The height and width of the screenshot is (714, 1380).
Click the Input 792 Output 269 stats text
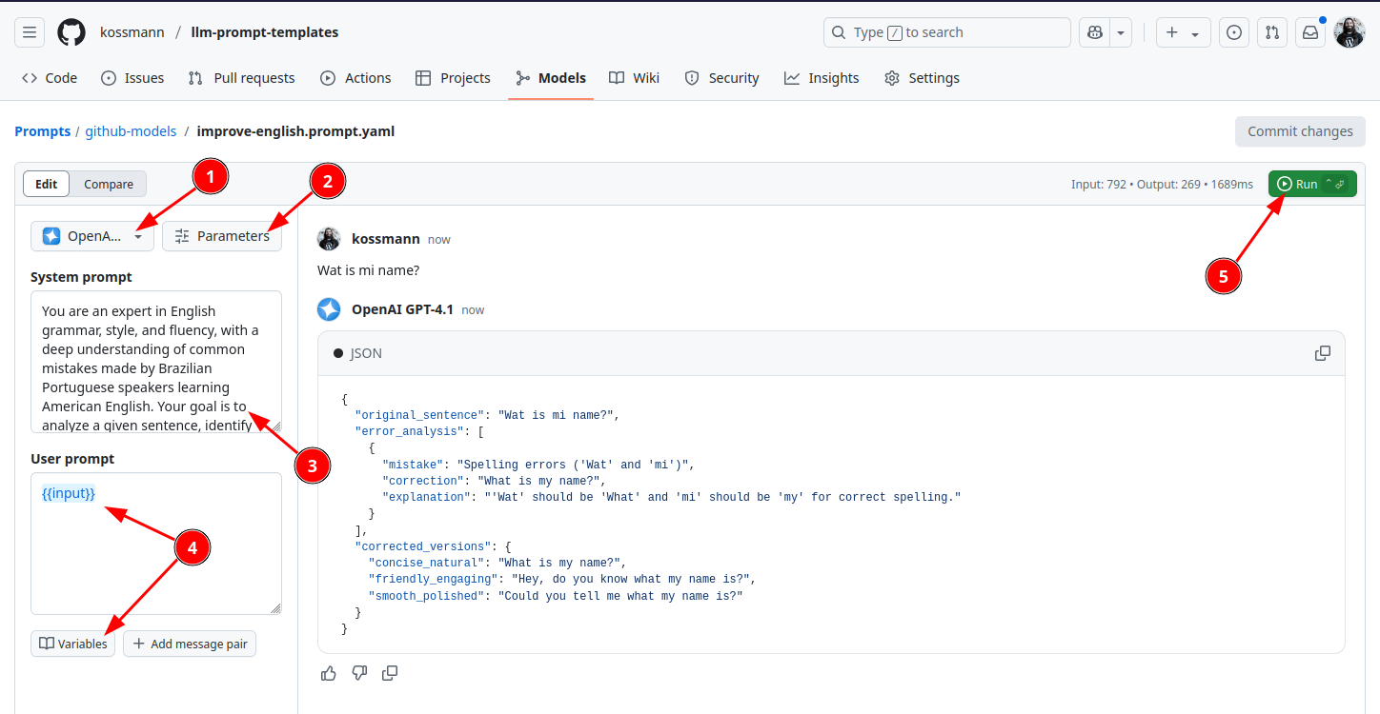pyautogui.click(x=1162, y=184)
